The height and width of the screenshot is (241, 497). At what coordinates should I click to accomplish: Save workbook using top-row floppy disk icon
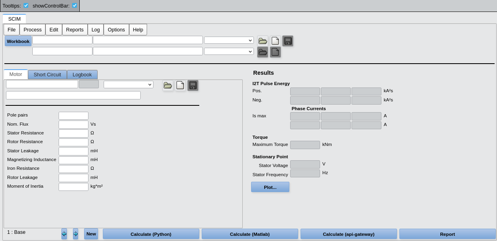[288, 41]
